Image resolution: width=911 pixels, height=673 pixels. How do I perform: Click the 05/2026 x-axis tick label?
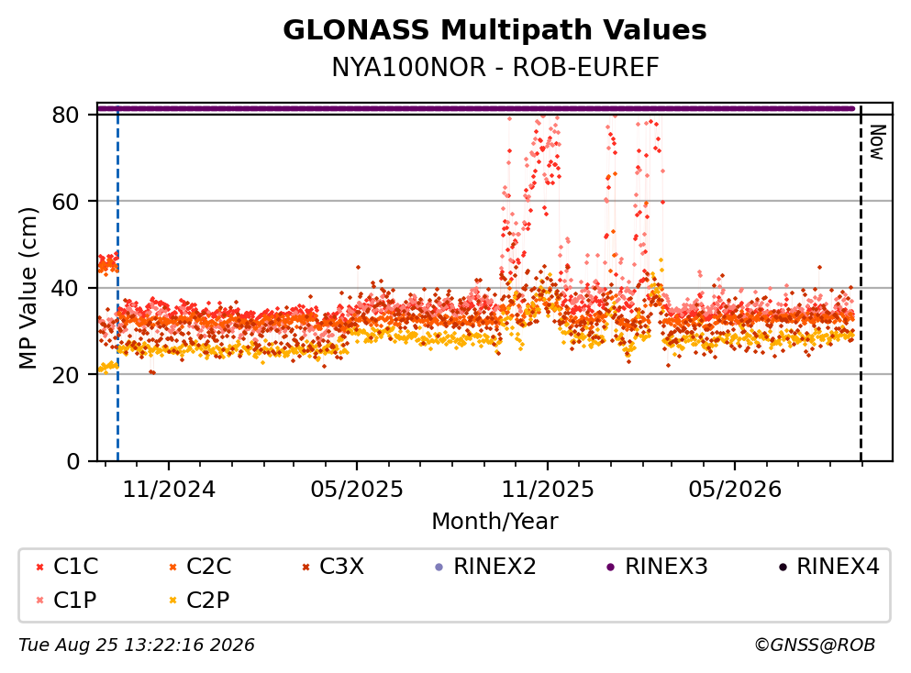coord(735,491)
